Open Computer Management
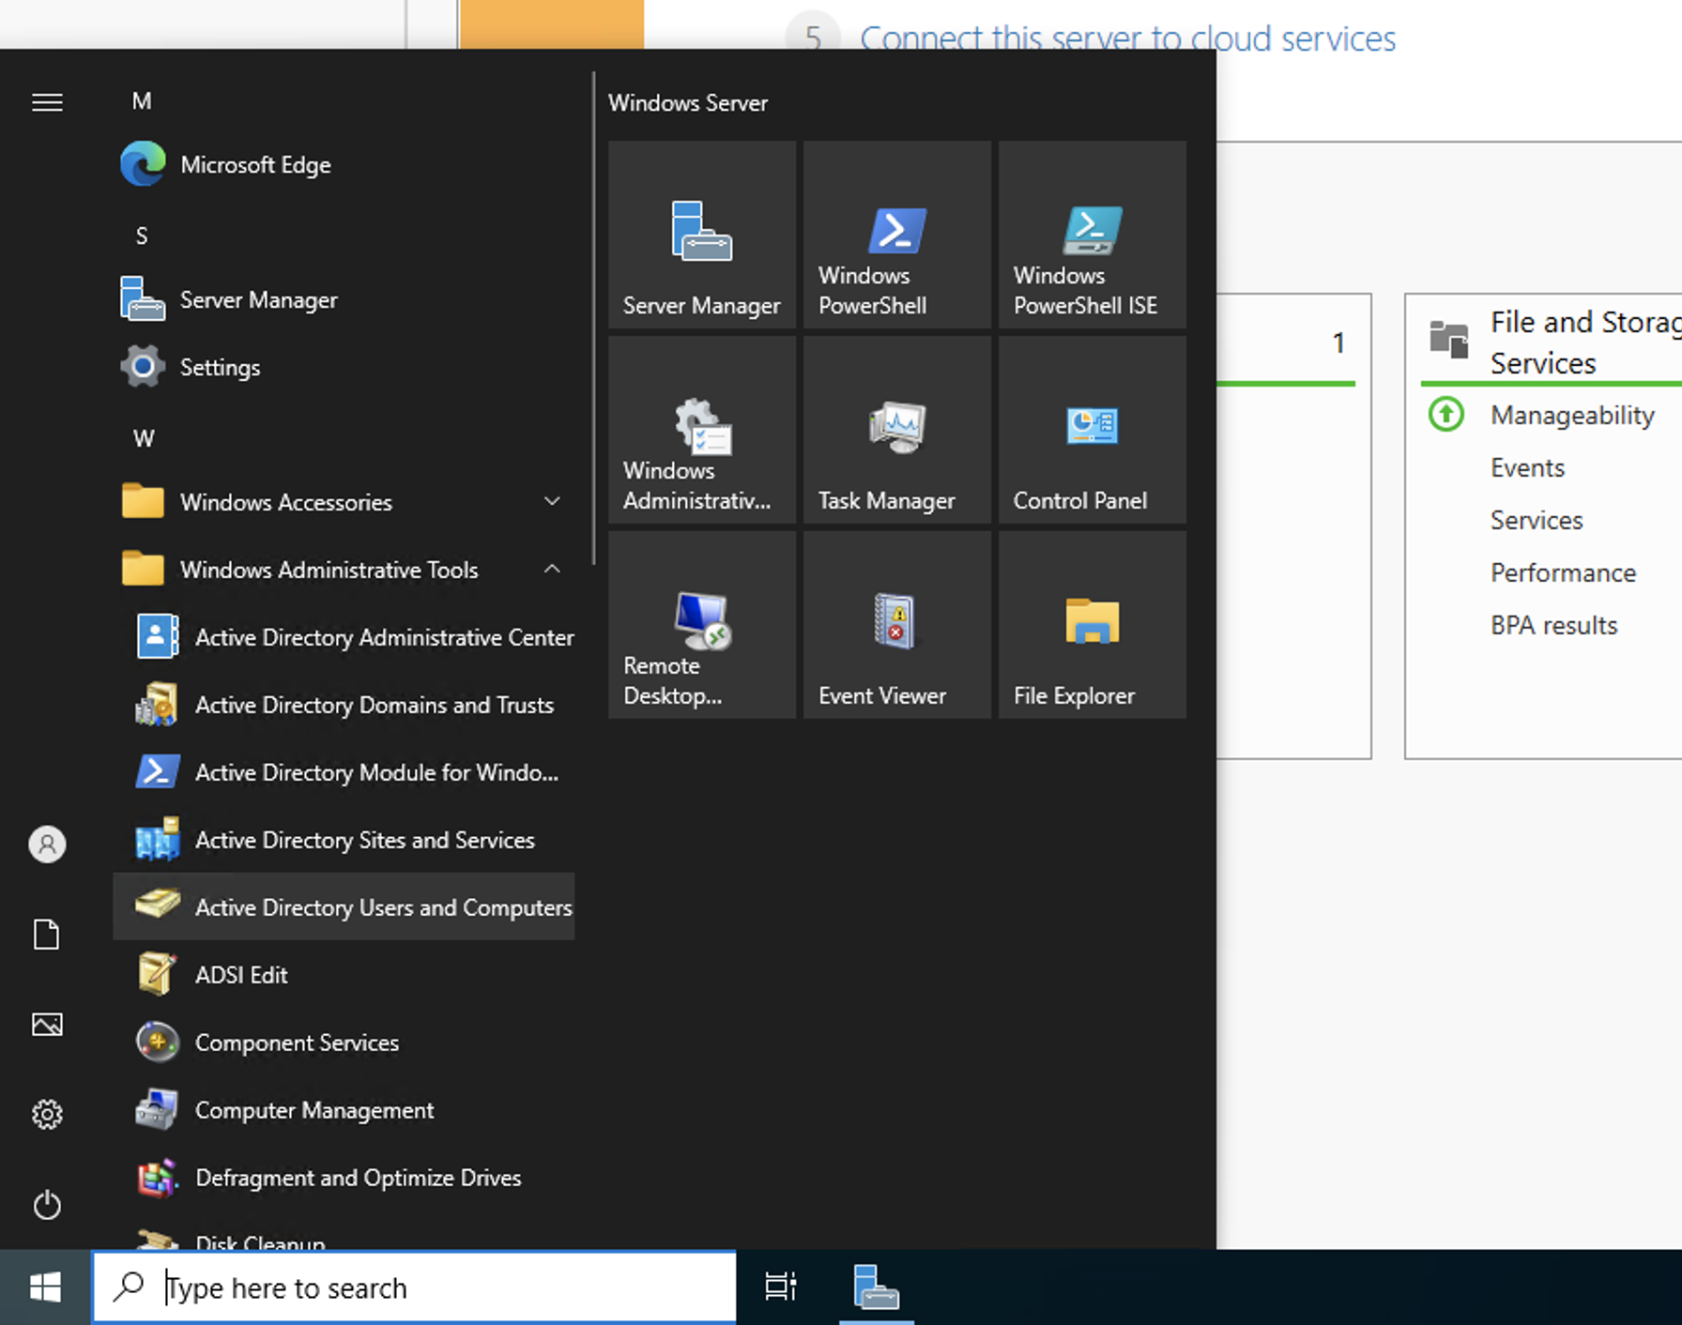The image size is (1682, 1325). pos(344,1111)
